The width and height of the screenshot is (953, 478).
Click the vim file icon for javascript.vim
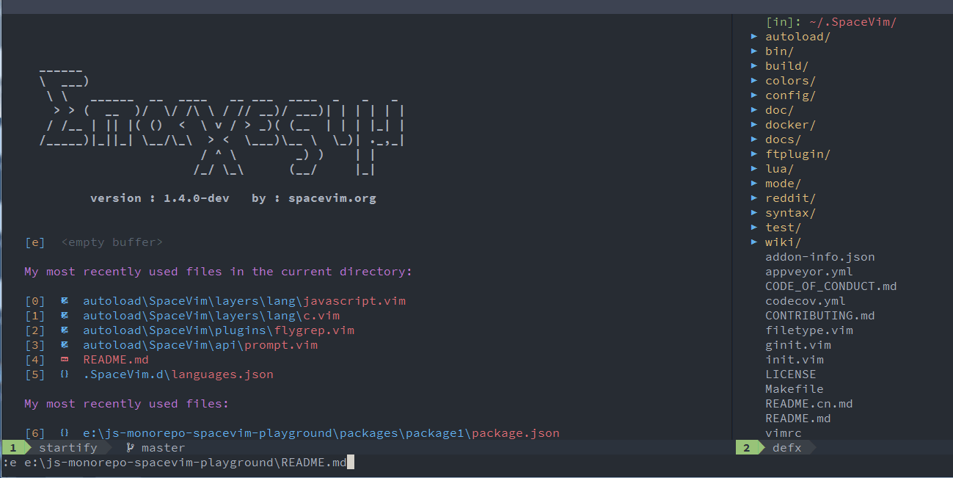(x=65, y=301)
